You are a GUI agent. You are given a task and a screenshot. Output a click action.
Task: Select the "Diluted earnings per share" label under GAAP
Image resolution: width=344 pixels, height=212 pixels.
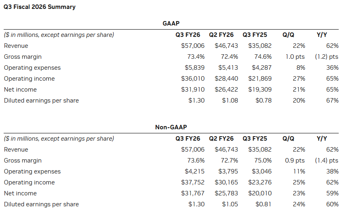pos(41,101)
